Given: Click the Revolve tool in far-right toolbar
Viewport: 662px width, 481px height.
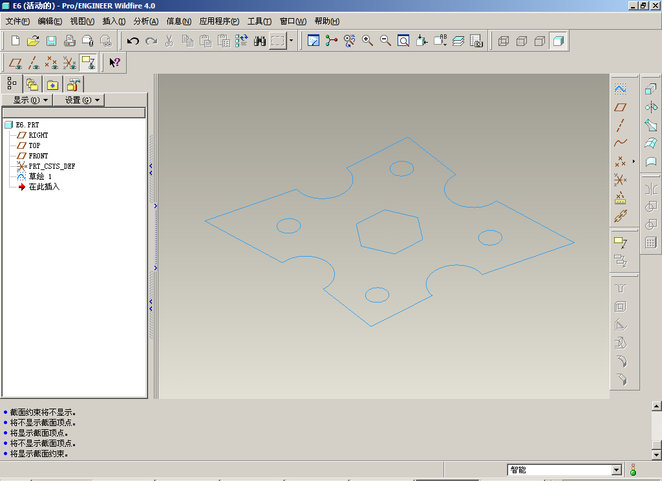Looking at the screenshot, I should coord(650,107).
